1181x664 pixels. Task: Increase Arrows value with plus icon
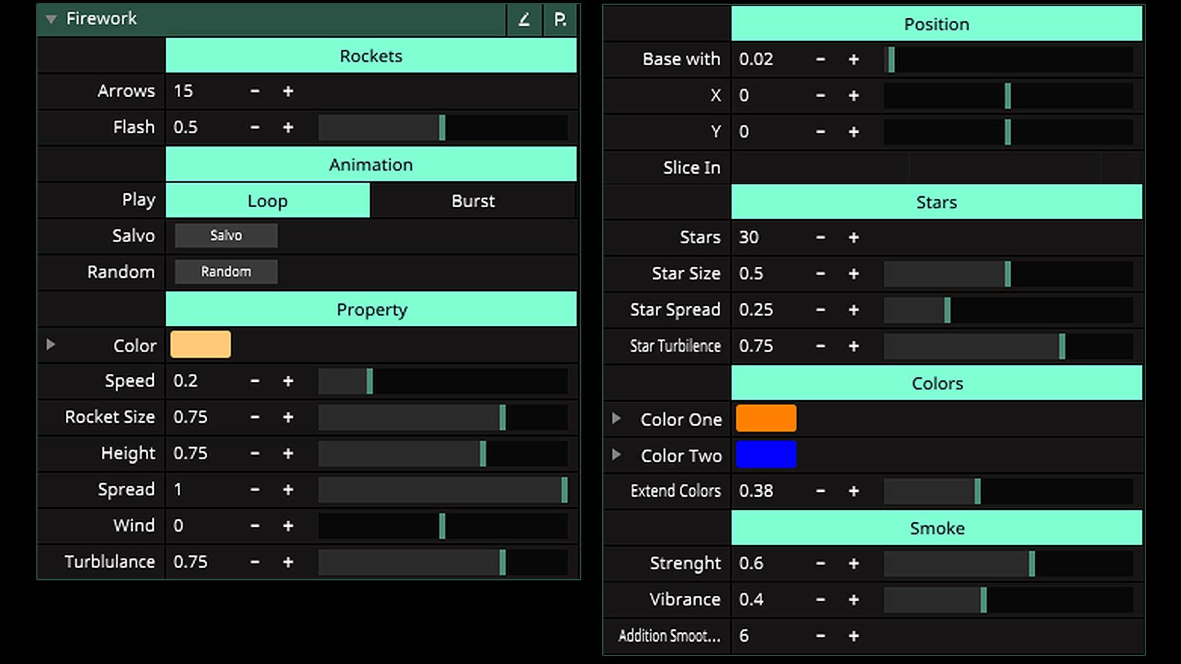288,92
